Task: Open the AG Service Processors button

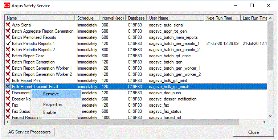Action: 29,132
